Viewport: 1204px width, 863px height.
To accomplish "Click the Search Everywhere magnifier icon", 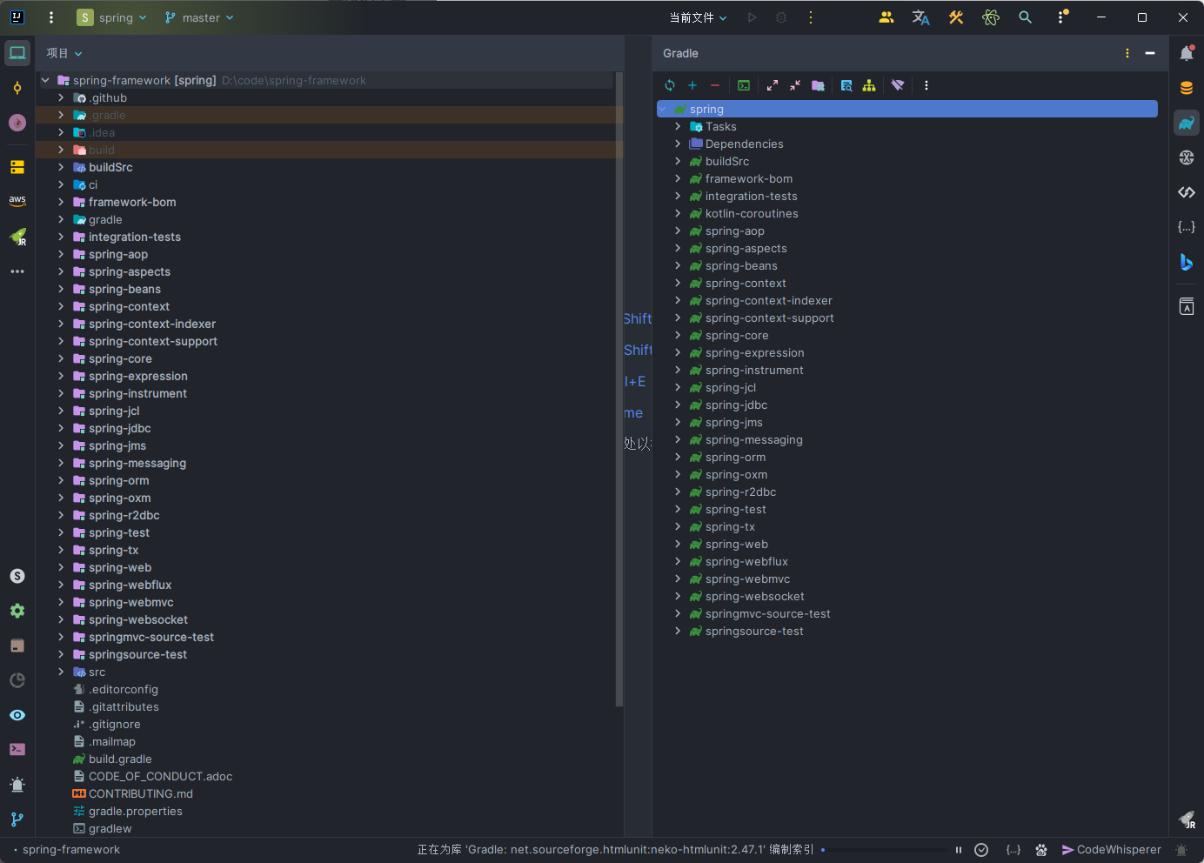I will pyautogui.click(x=1026, y=17).
